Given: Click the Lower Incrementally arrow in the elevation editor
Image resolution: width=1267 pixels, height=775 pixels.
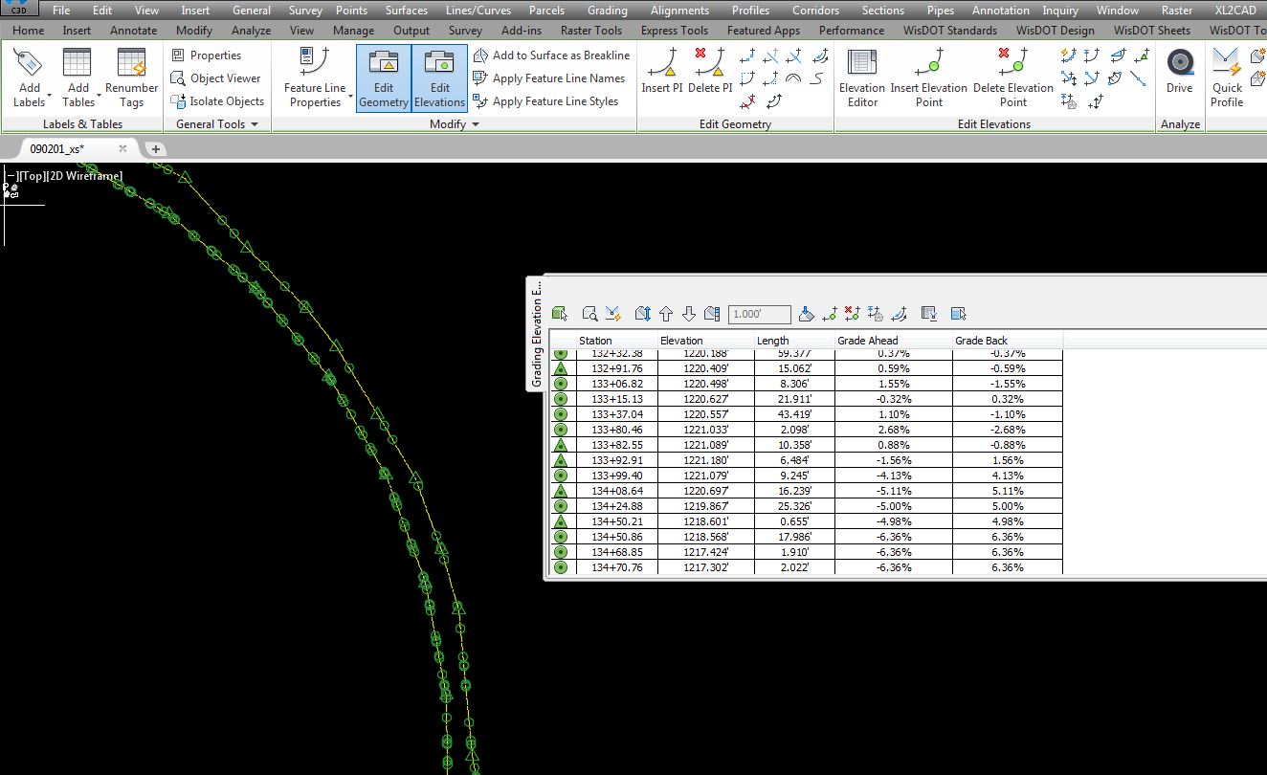Looking at the screenshot, I should click(x=689, y=312).
